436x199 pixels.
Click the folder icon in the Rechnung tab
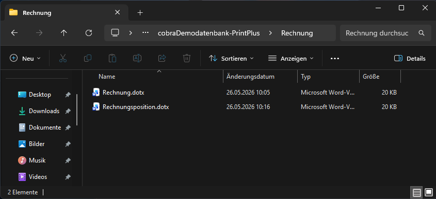[13, 12]
